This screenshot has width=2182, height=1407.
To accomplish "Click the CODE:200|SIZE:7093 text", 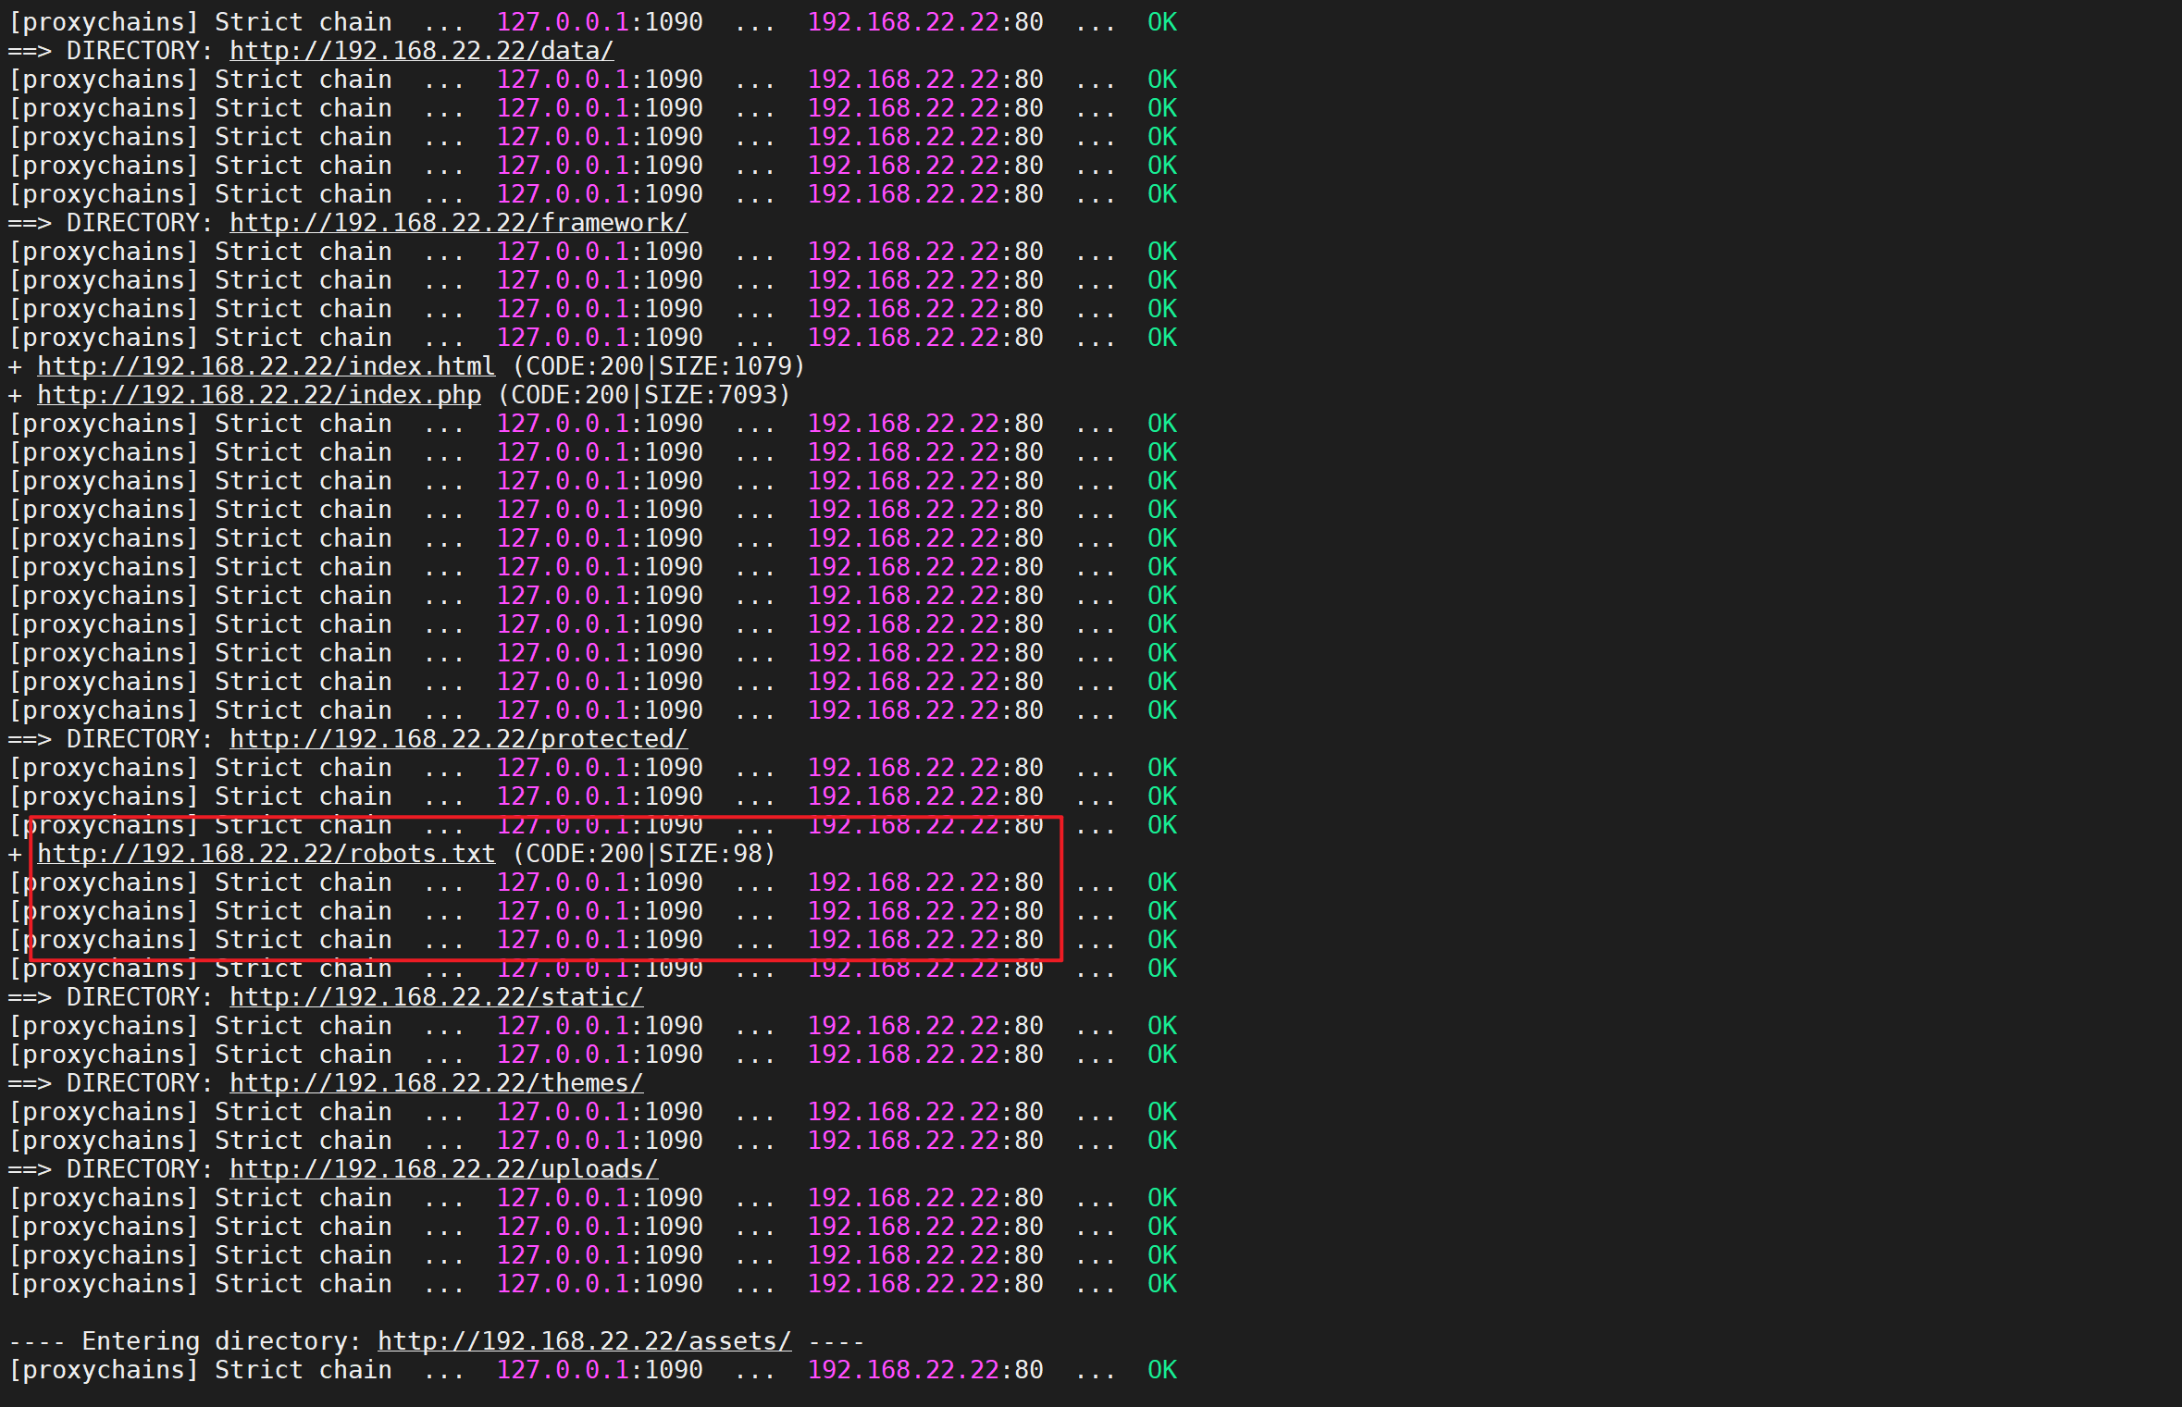I will coord(643,395).
